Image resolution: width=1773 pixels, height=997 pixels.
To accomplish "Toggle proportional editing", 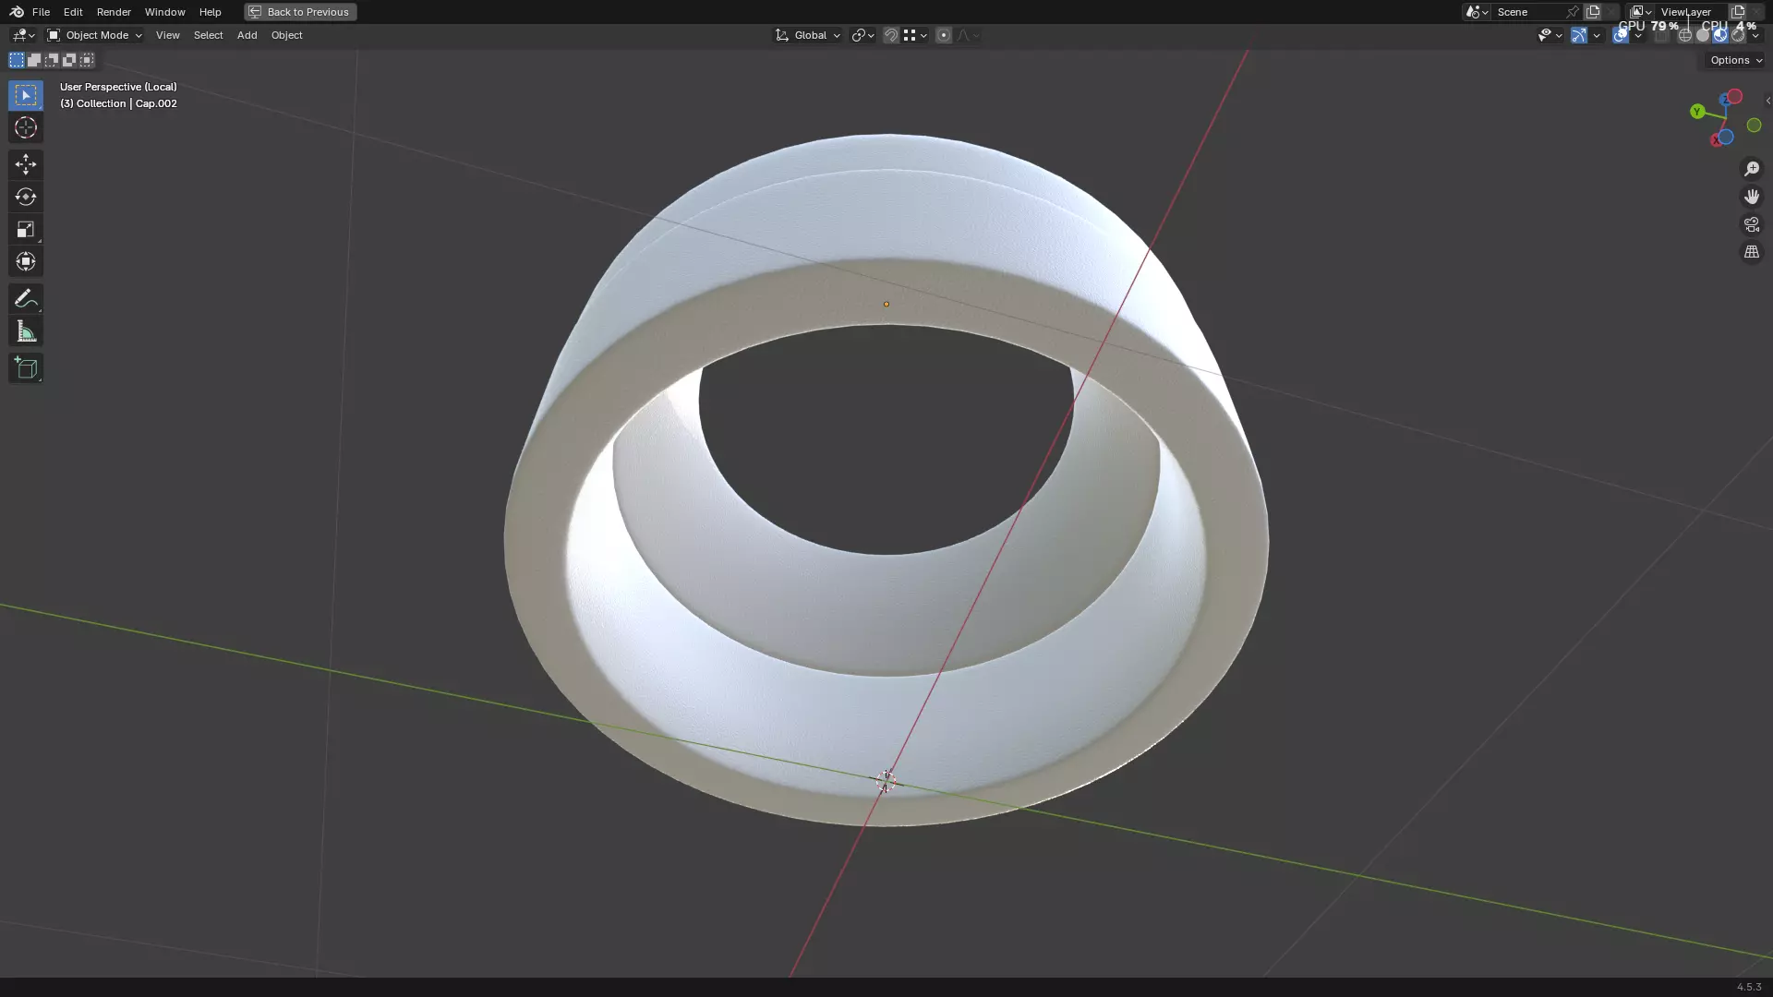I will coord(943,35).
